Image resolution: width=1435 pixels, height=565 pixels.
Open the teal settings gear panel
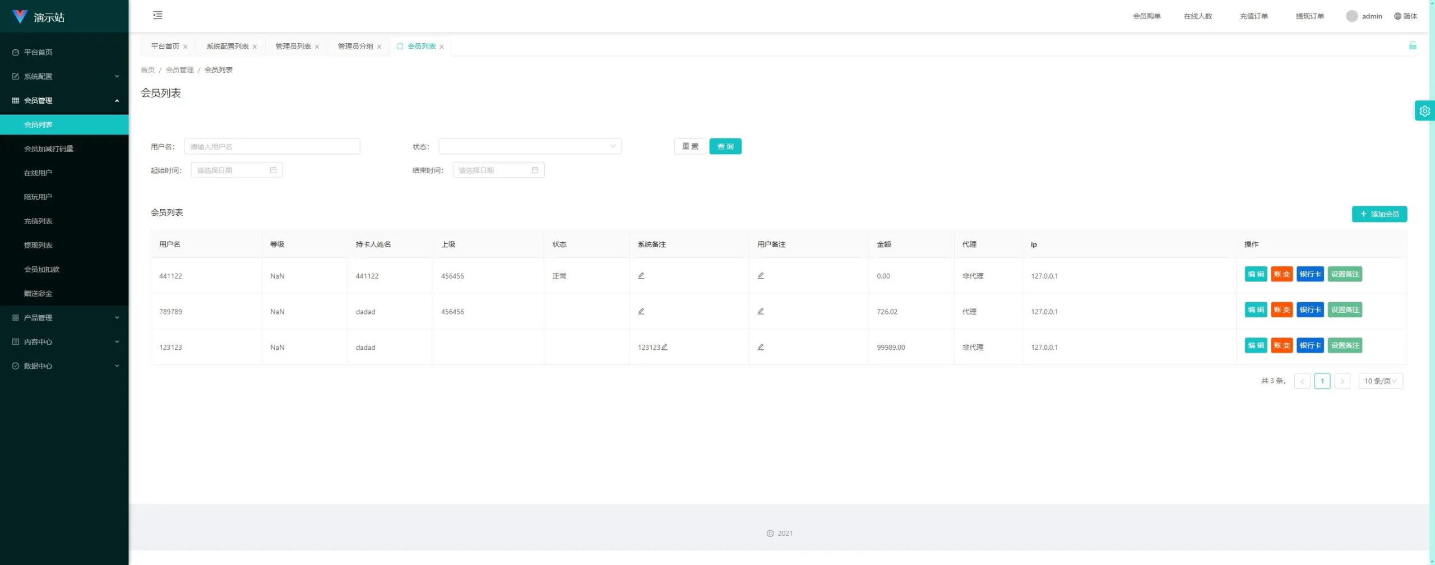(x=1424, y=111)
